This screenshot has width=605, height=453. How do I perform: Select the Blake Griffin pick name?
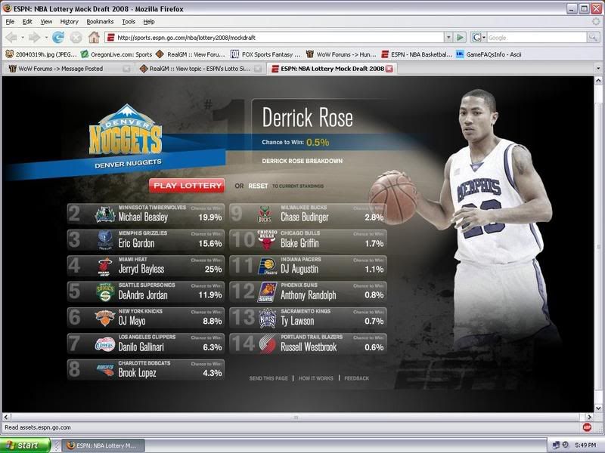(x=299, y=243)
